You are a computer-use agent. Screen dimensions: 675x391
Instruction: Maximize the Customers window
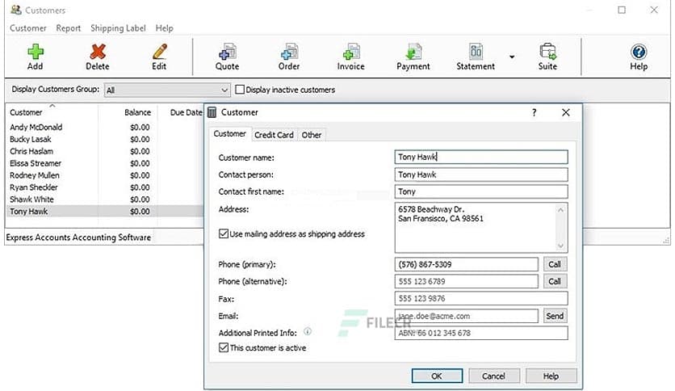(x=622, y=10)
